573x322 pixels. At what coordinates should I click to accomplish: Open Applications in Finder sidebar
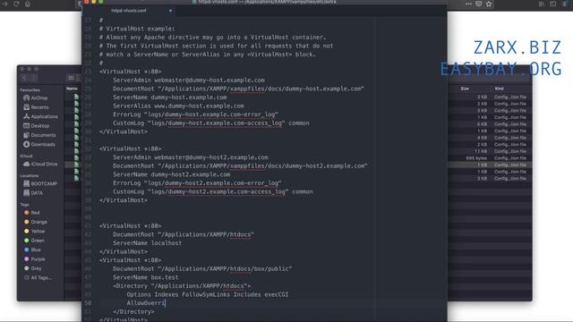pos(40,116)
